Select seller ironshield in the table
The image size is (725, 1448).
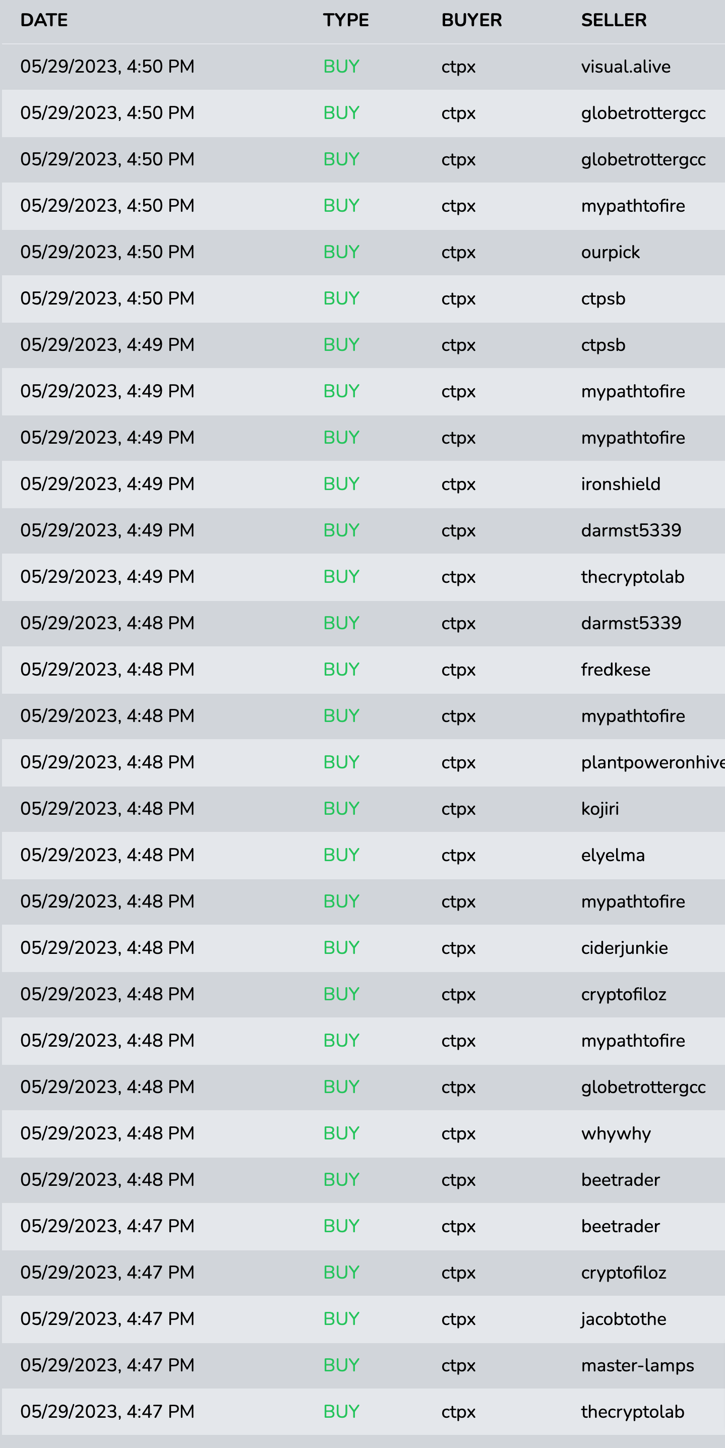coord(621,484)
